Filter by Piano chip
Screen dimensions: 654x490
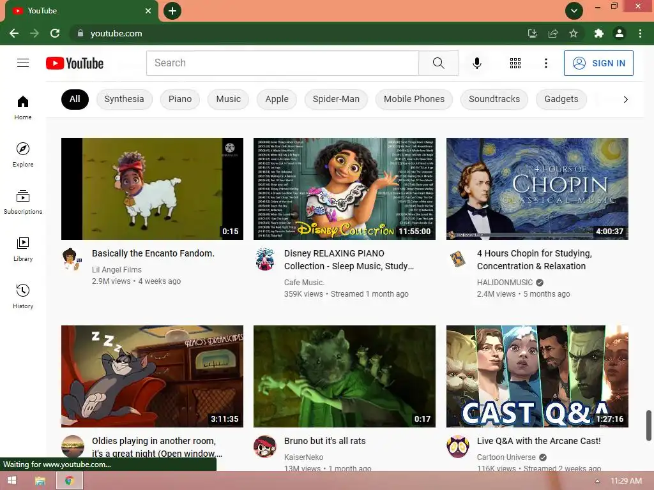click(180, 99)
